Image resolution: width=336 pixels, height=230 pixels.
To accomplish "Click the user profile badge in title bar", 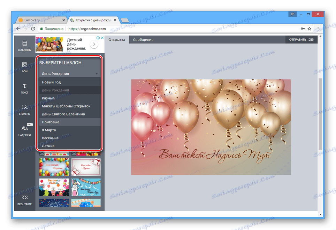I will pos(292,14).
